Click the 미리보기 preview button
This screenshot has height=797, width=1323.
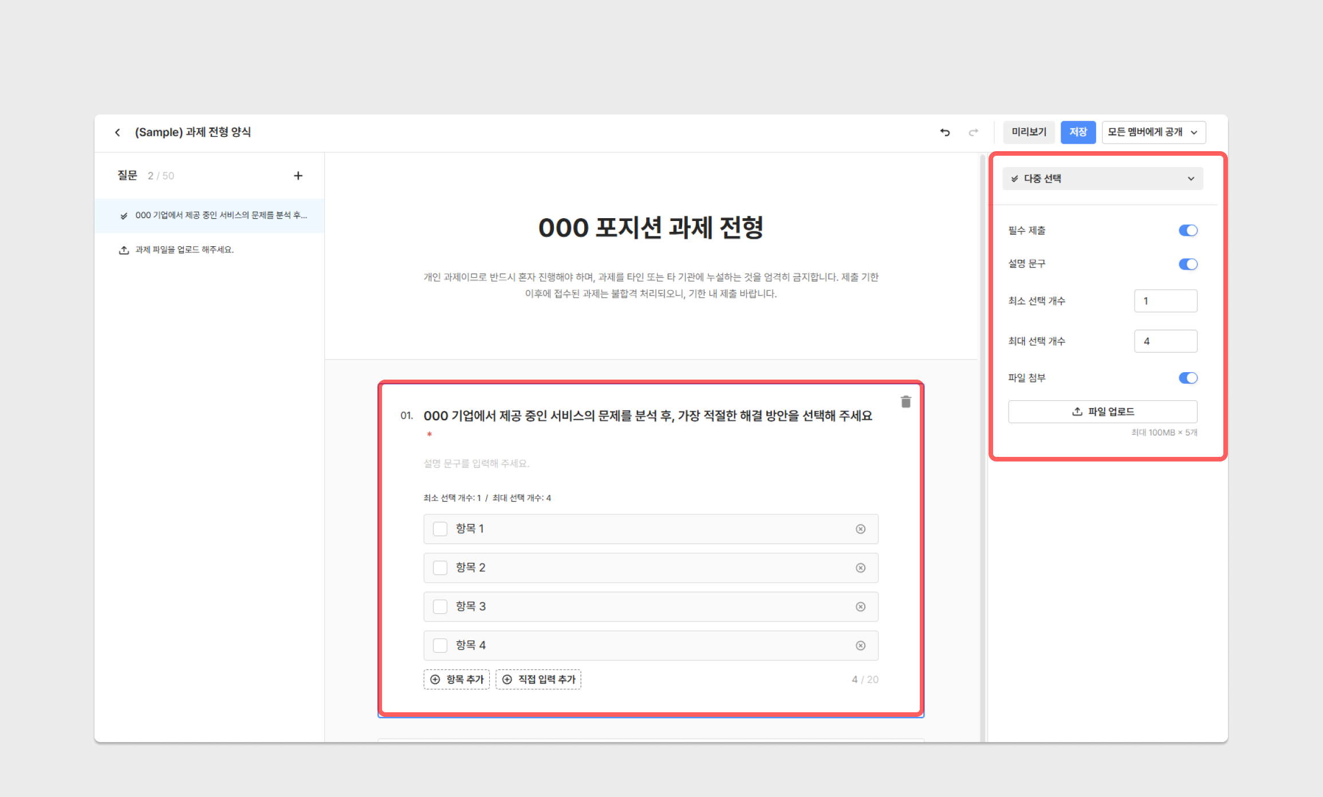pyautogui.click(x=1029, y=132)
